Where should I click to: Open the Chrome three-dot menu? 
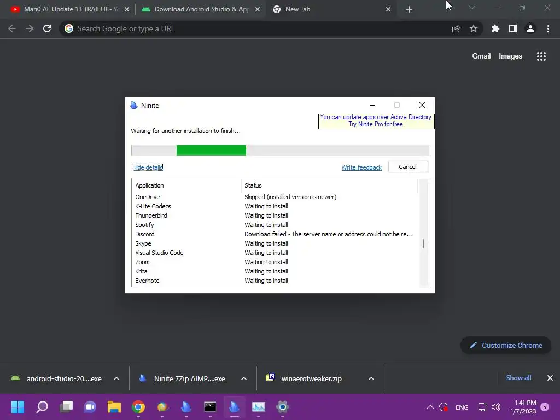coord(548,28)
